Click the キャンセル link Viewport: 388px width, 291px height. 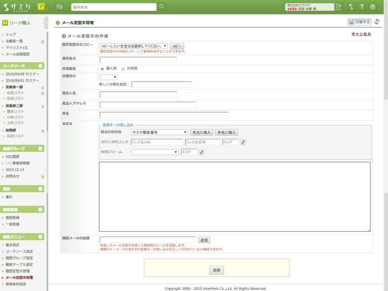coord(361,34)
